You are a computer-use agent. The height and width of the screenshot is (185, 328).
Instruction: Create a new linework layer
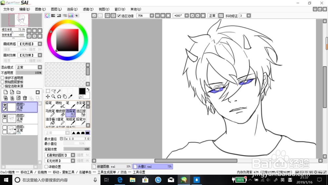coord(12,92)
